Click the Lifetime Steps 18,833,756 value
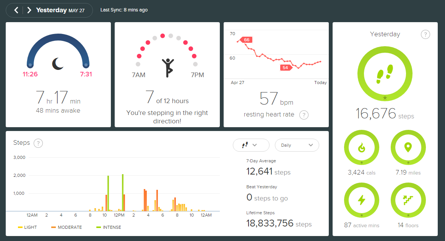445x241 pixels. [279, 224]
